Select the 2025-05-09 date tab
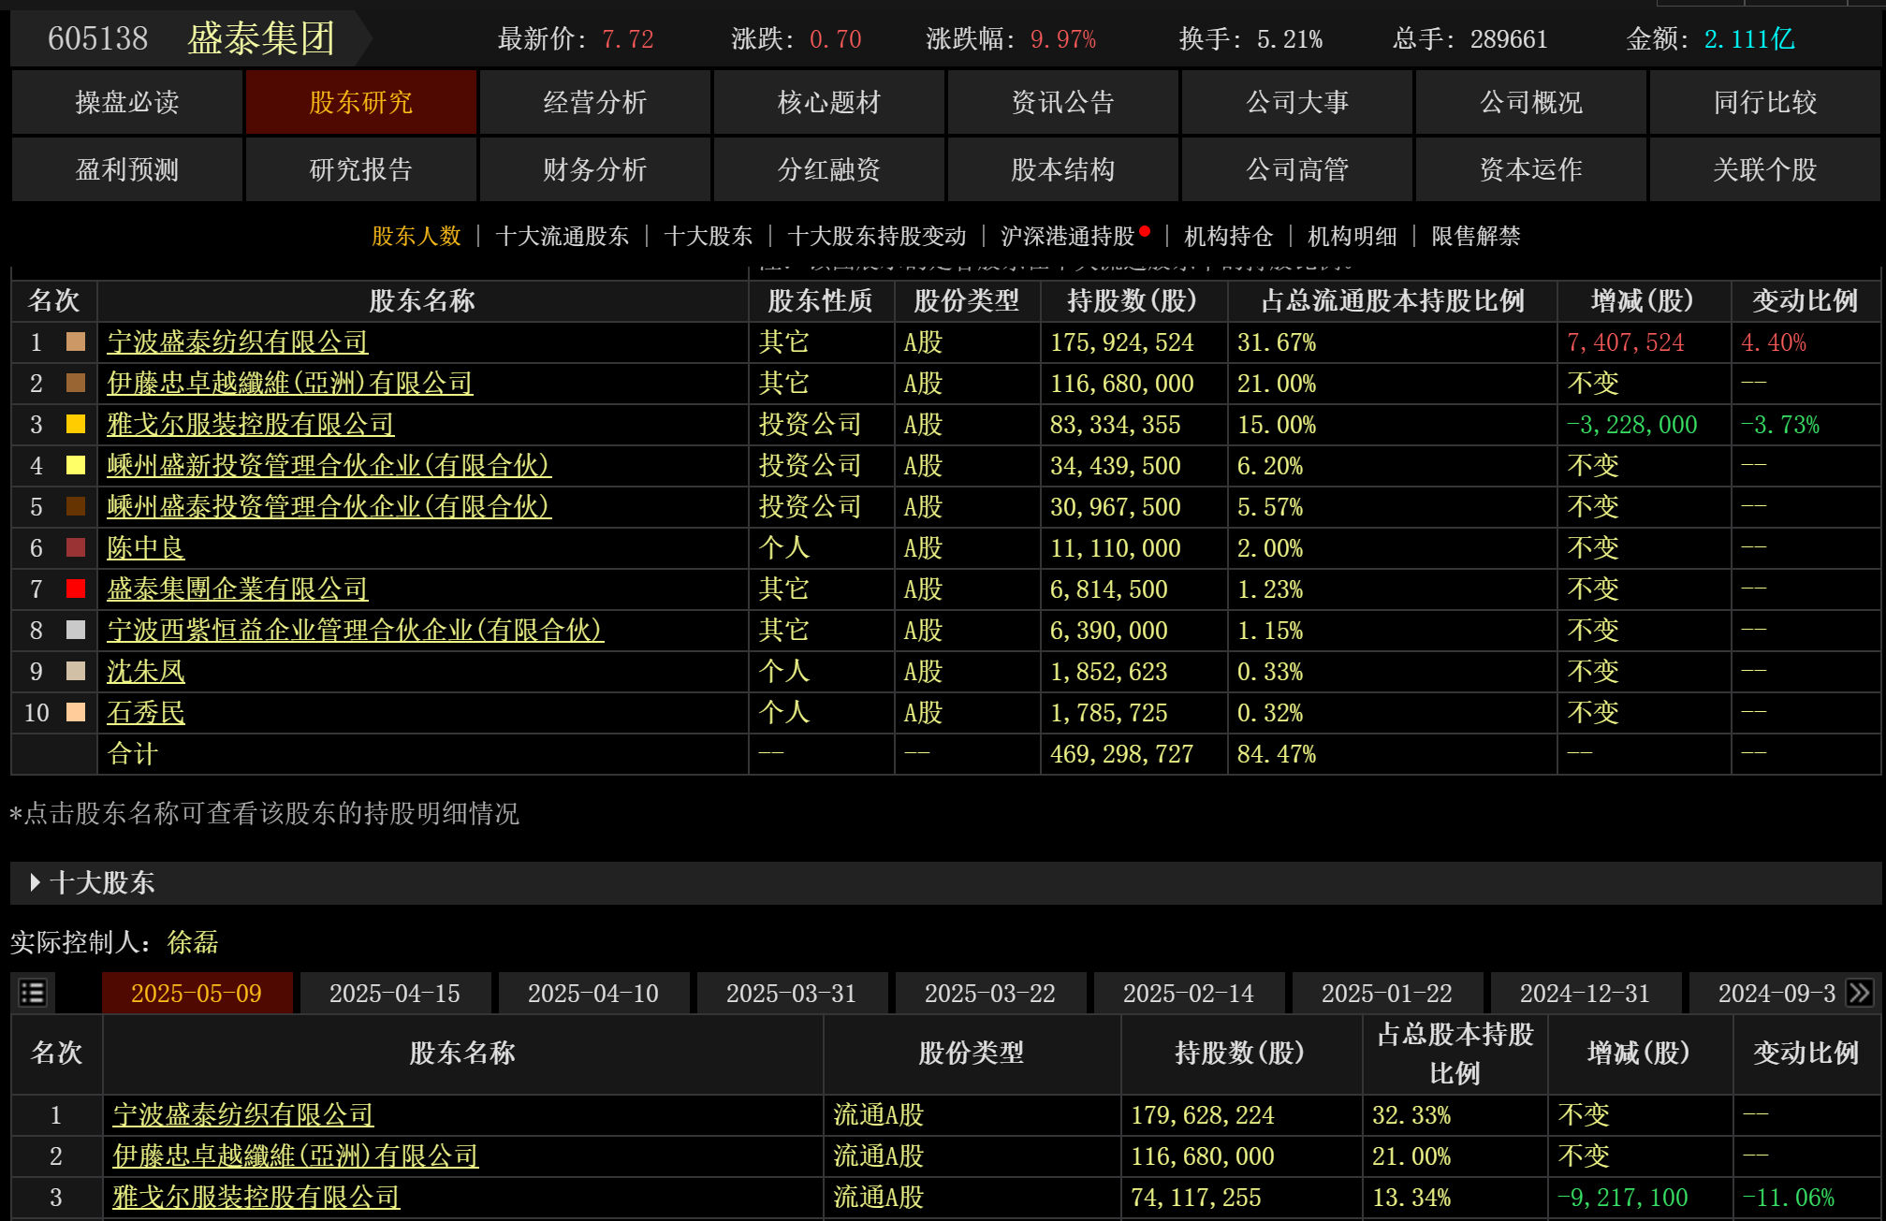 tap(197, 993)
